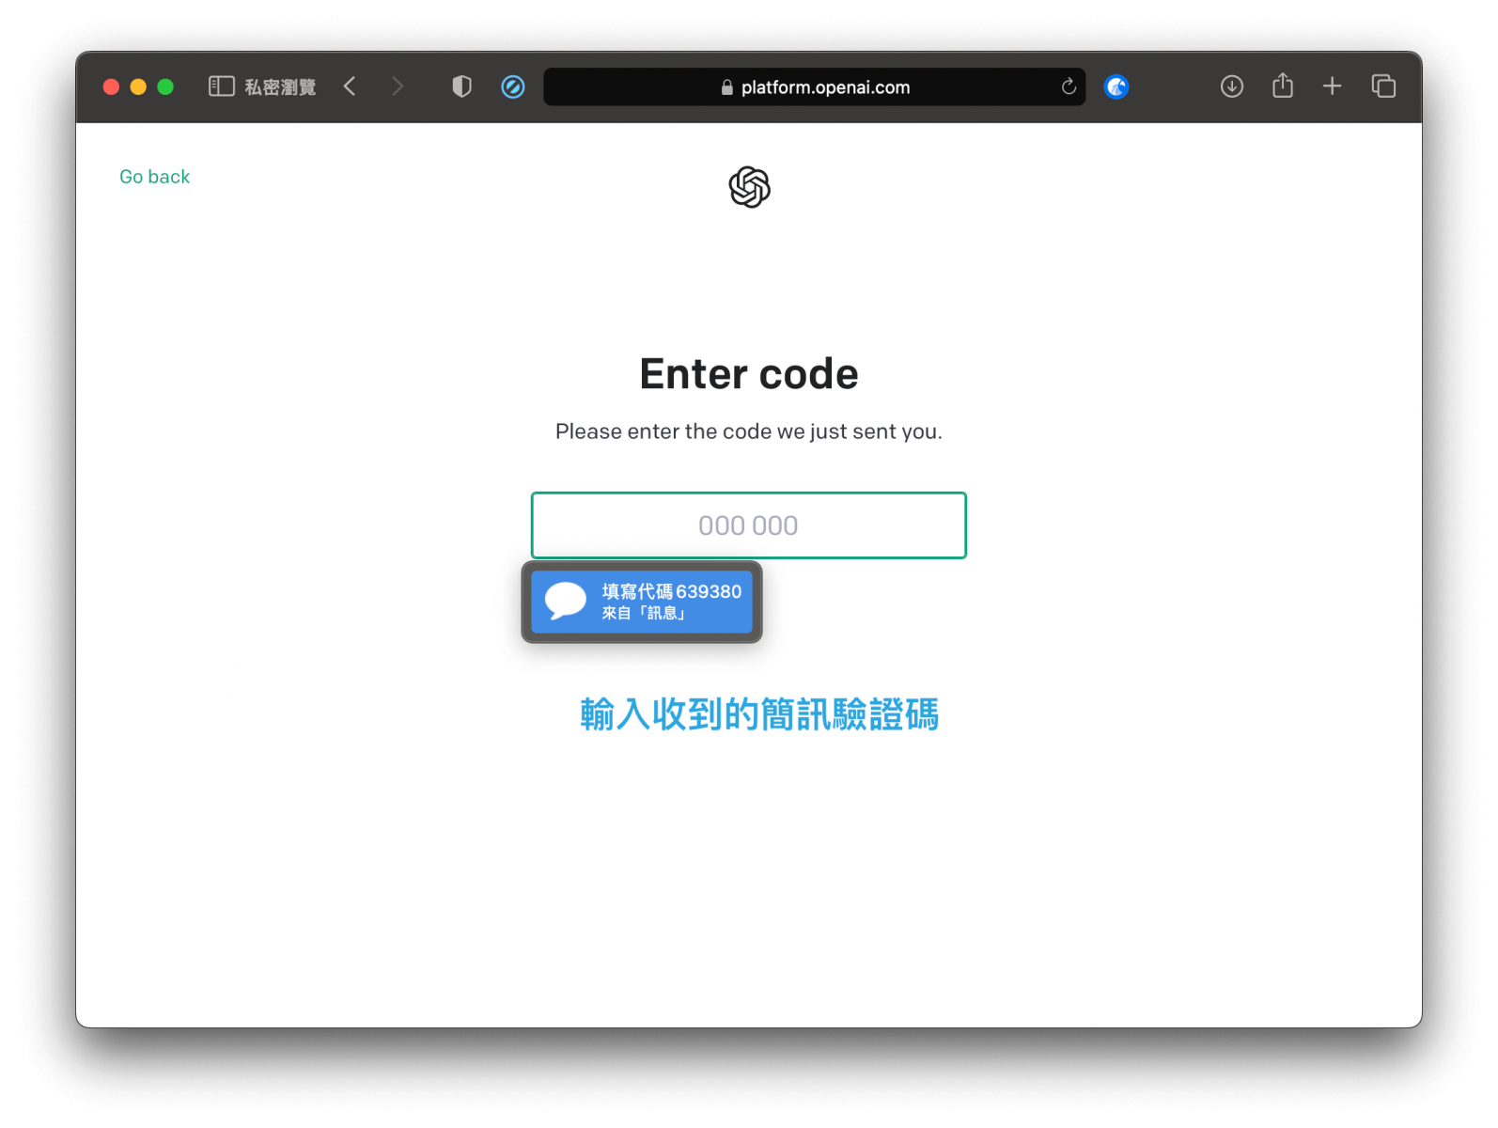The width and height of the screenshot is (1498, 1128).
Task: Close the window with red button
Action: [111, 86]
